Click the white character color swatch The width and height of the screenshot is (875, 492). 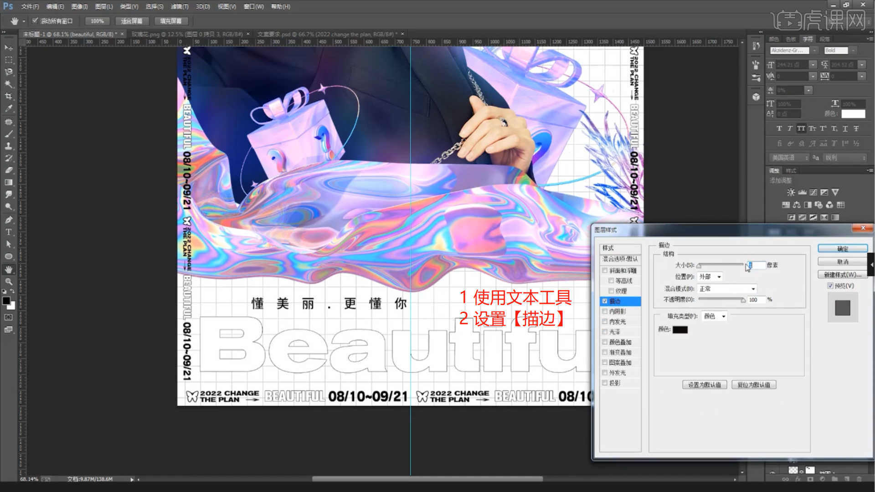click(853, 114)
